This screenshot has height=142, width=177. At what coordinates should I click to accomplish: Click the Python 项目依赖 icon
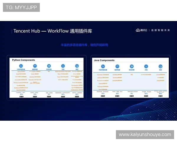49,66
